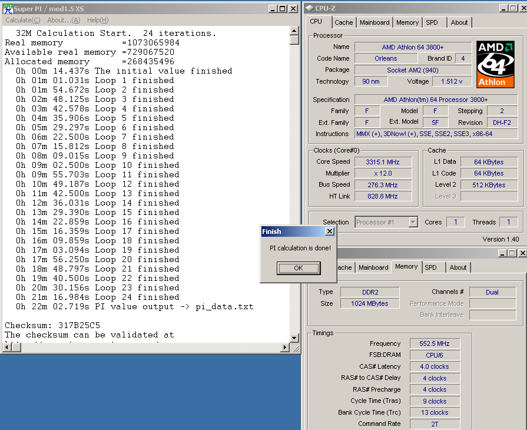Viewport: 527px width, 430px height.
Task: Switch to Mainboard tab in lower CPU-Z window
Action: pyautogui.click(x=373, y=267)
